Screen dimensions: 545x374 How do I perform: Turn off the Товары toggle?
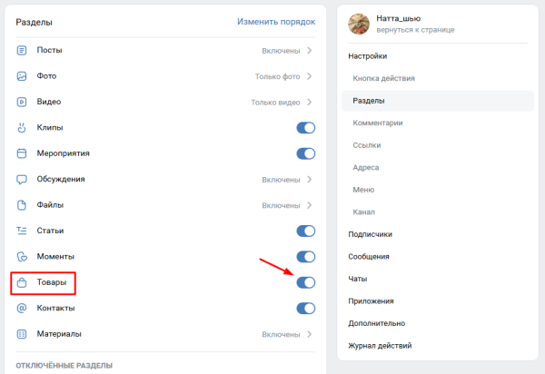306,283
